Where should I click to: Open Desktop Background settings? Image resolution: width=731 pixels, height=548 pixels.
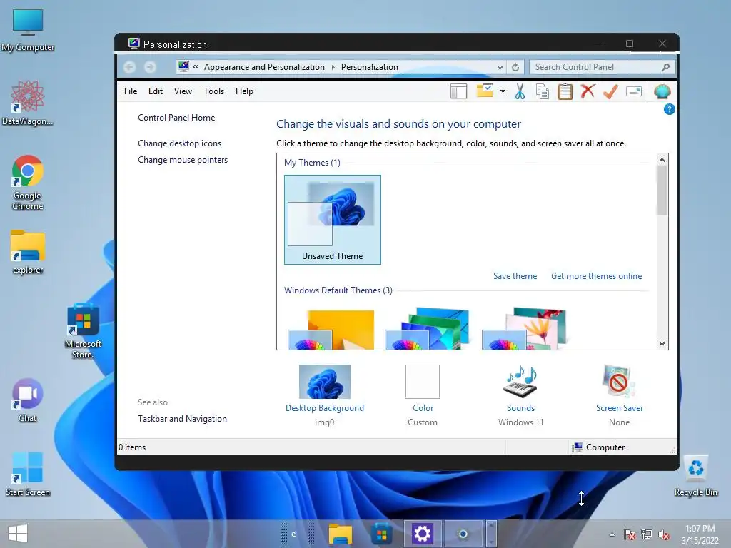[325, 395]
